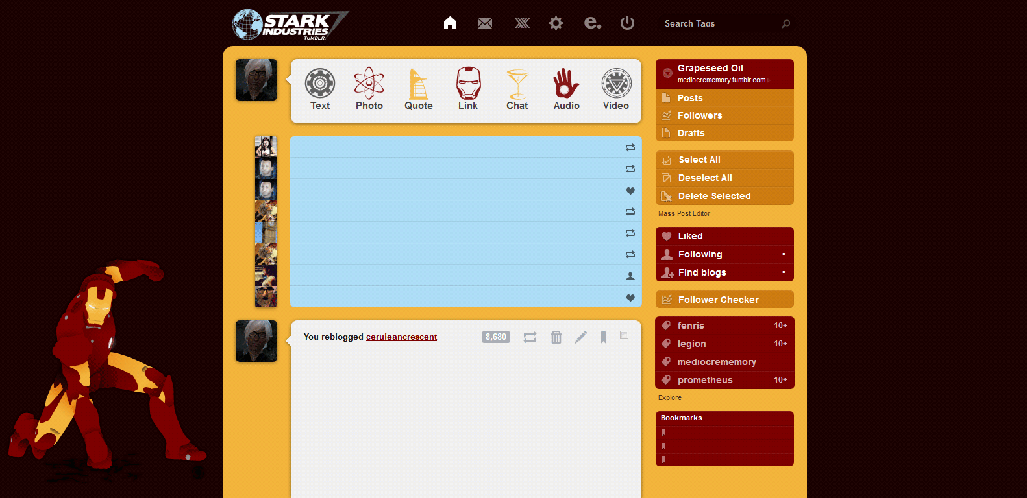Click Deselect All in mass editor
Viewport: 1027px width, 498px height.
click(724, 178)
